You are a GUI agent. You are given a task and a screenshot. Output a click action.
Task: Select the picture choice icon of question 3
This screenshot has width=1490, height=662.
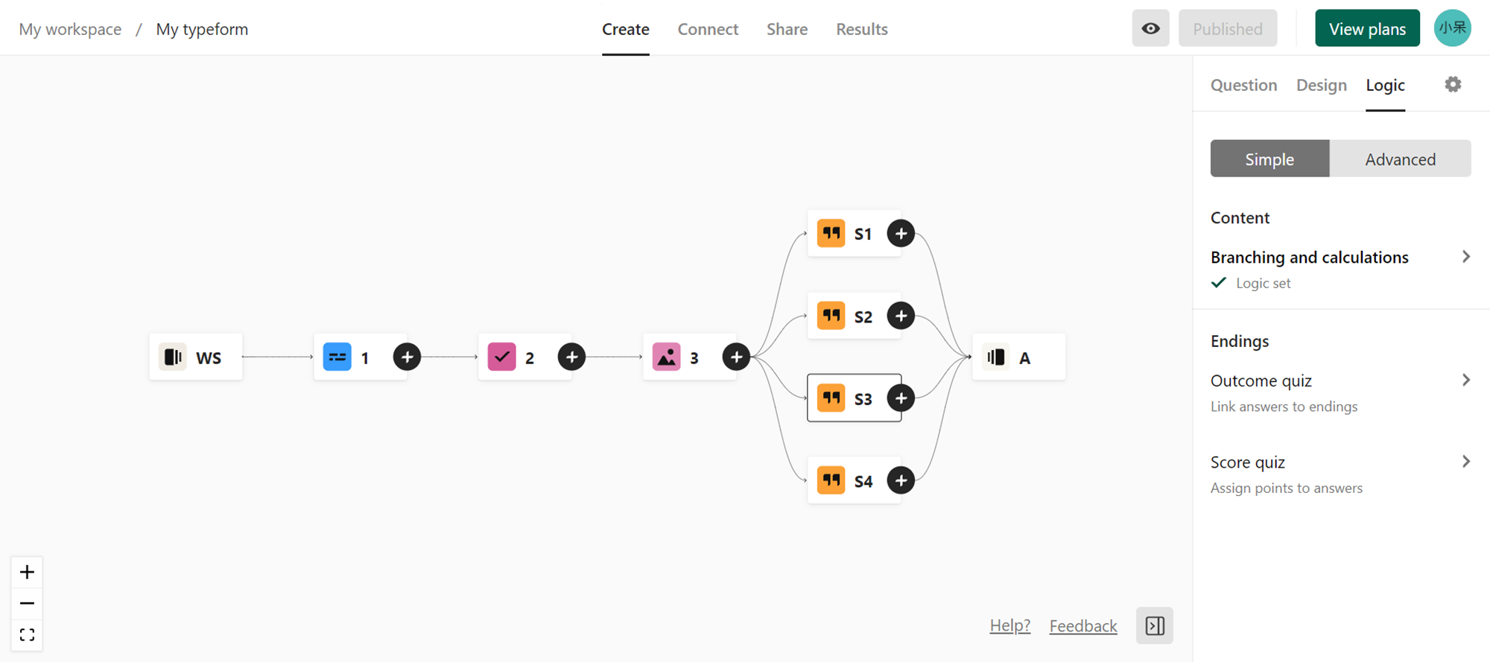click(666, 357)
